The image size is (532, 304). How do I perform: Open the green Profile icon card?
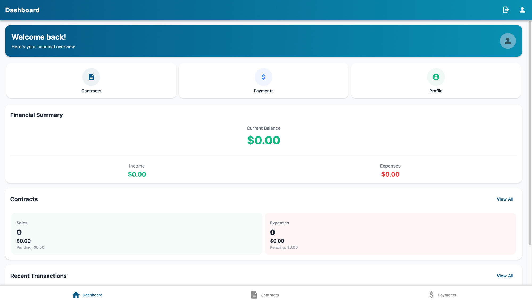click(x=436, y=81)
